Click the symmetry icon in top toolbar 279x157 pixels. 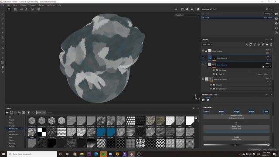(x=21, y=9)
